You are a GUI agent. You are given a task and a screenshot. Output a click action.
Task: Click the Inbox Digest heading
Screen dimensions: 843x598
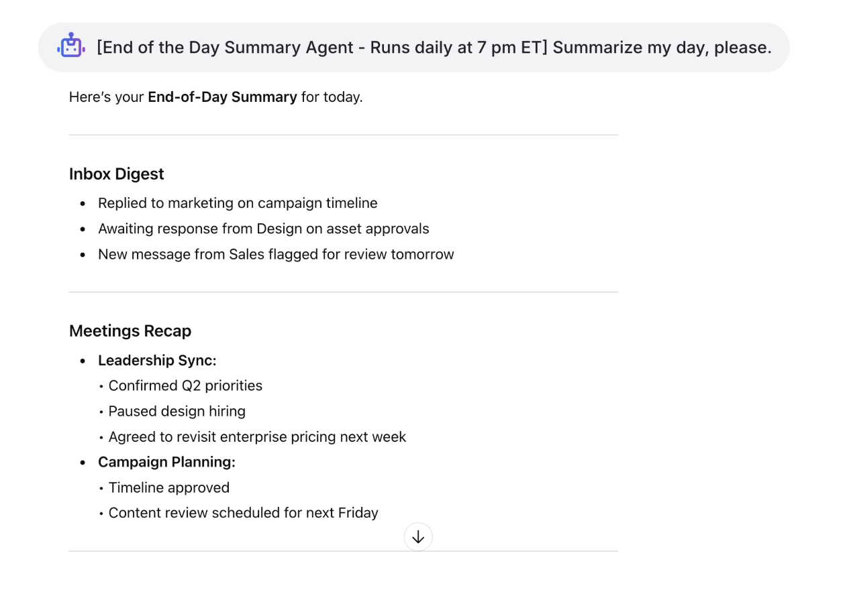tap(117, 174)
